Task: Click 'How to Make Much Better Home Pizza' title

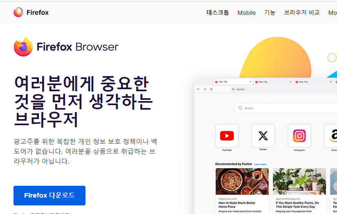Action: [237, 205]
